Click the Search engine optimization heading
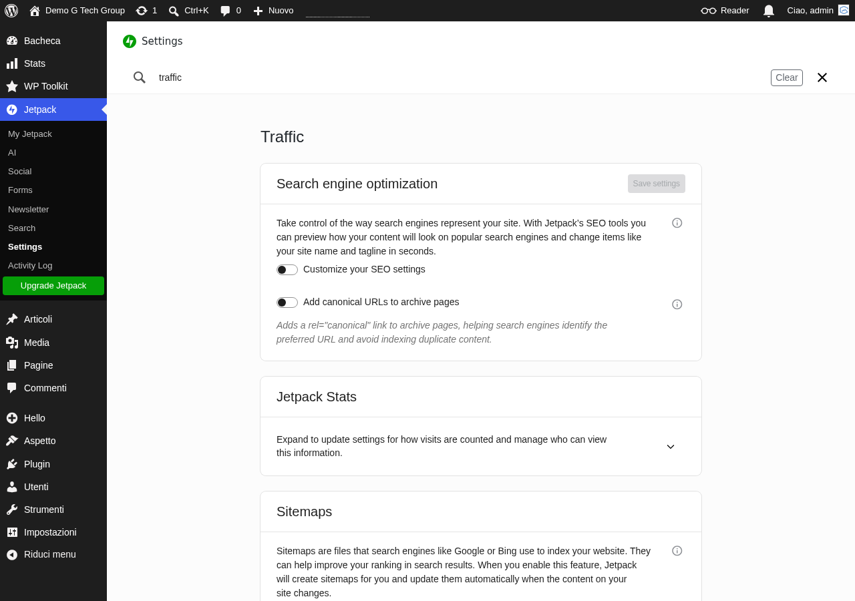Screen dimensions: 855x601 click(357, 184)
